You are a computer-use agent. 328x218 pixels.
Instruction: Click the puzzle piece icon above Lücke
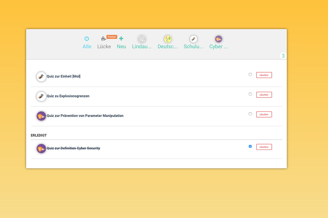tap(103, 39)
